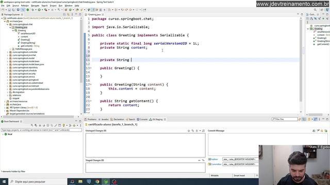Open the File menu
The image size is (330, 185).
3,6
